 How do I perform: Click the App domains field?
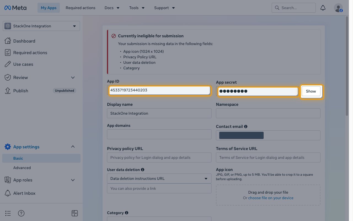(x=159, y=134)
